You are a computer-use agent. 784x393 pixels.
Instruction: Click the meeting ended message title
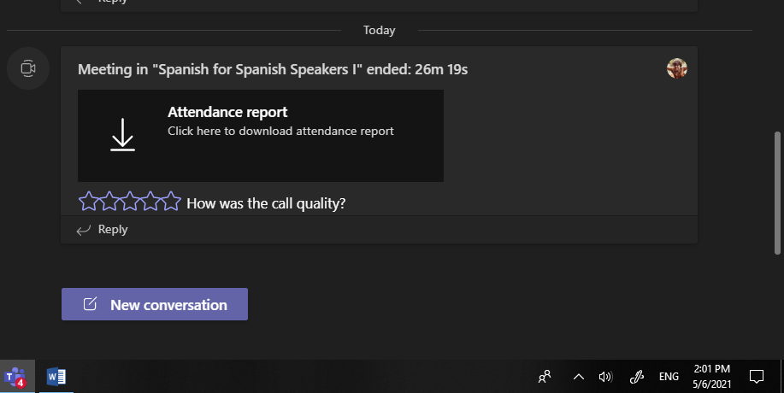(273, 69)
